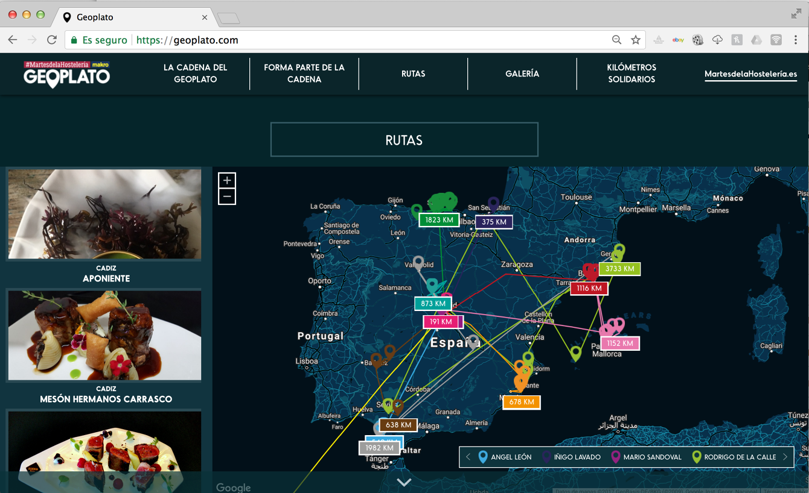The height and width of the screenshot is (493, 809).
Task: Open the eBay extension icon
Action: point(678,40)
